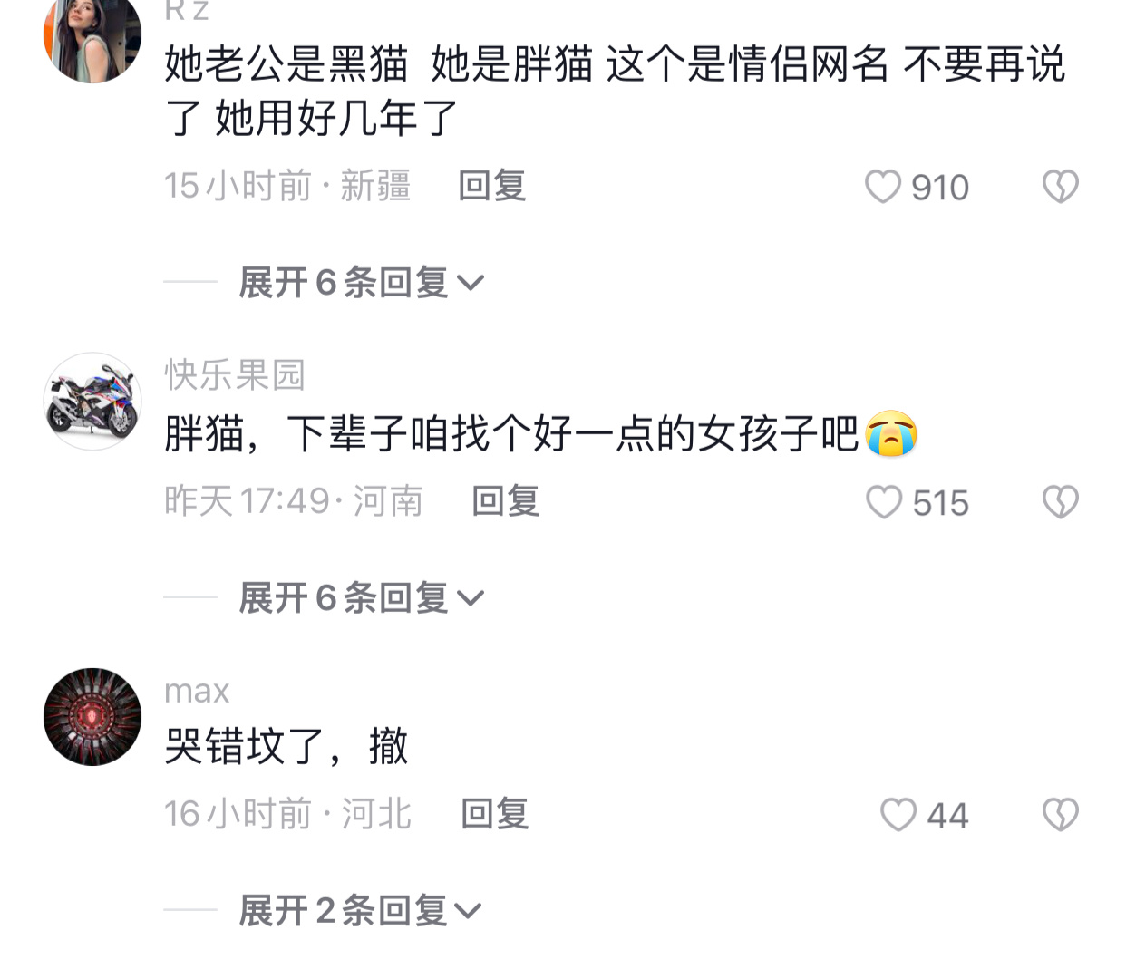
Task: Expand 6 replies under 快乐果园 comment
Action: pos(361,598)
